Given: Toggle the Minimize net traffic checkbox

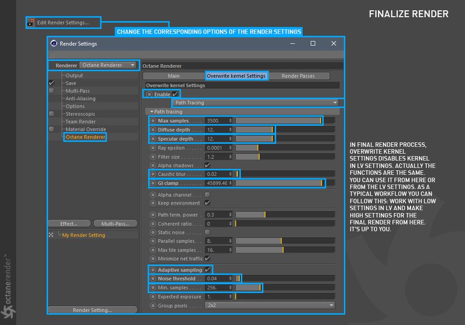Looking at the screenshot, I should coord(207,258).
